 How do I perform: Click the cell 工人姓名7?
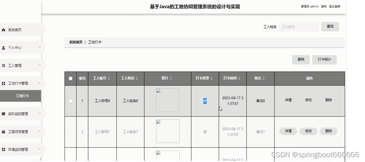(x=130, y=132)
